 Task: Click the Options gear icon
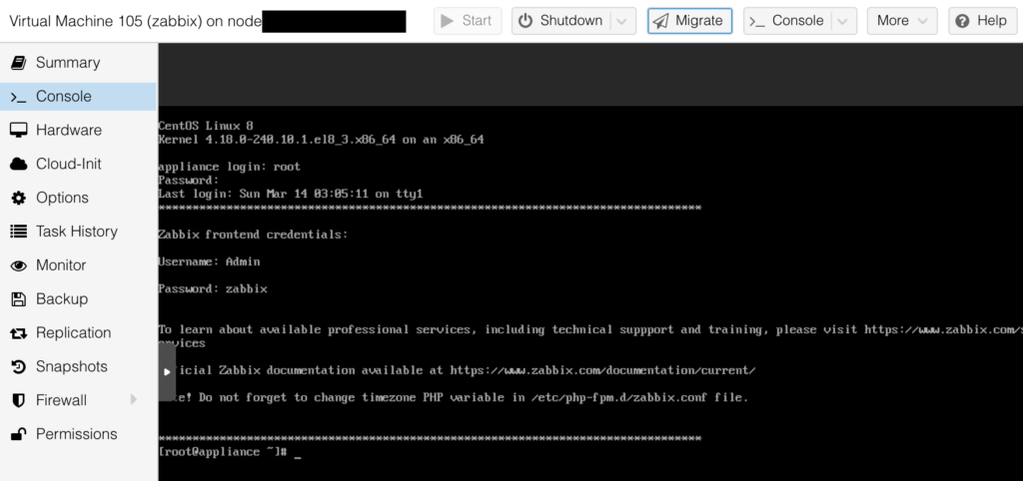coord(18,198)
